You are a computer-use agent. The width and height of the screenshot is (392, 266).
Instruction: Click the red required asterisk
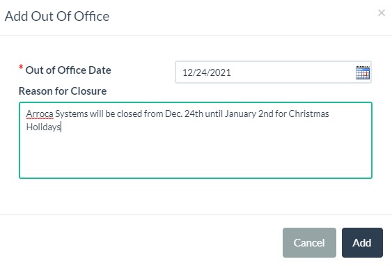point(21,68)
